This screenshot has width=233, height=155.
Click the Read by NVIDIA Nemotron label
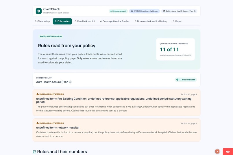tap(51, 36)
